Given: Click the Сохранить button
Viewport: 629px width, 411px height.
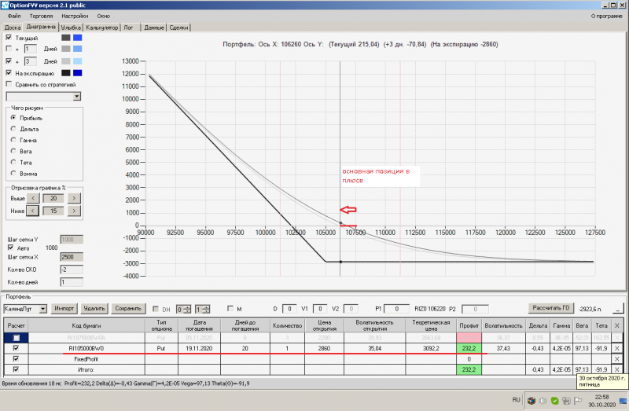Looking at the screenshot, I should pos(128,308).
